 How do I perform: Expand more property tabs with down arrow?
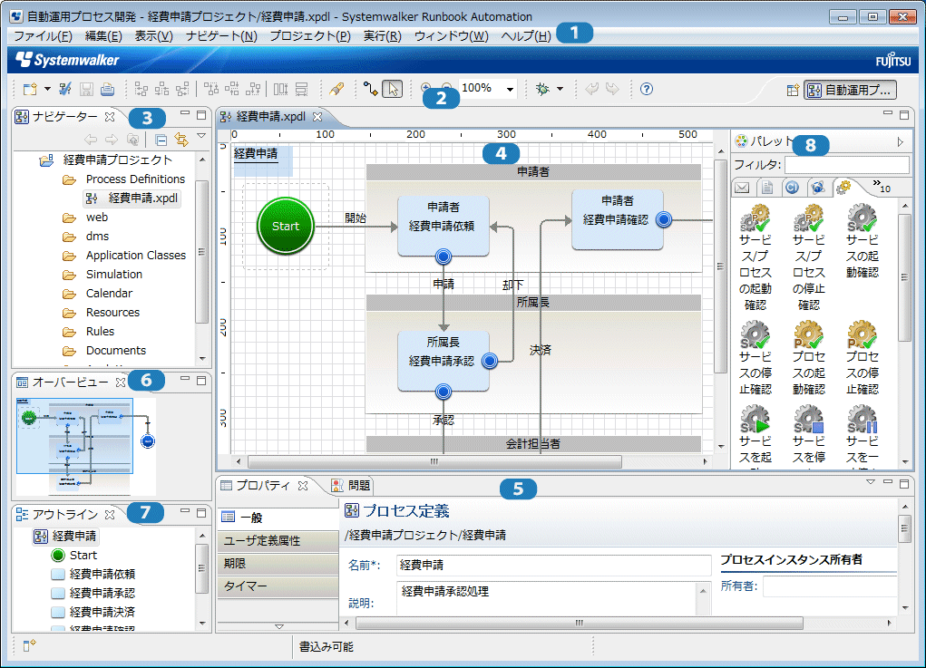pyautogui.click(x=279, y=626)
